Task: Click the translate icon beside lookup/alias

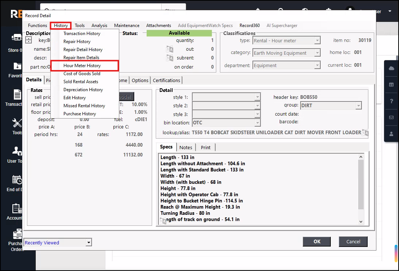Action: click(365, 133)
